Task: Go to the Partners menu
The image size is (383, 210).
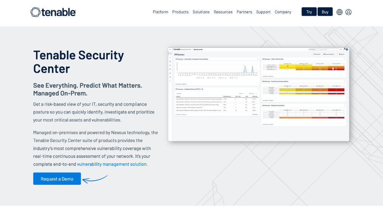Action: click(244, 12)
